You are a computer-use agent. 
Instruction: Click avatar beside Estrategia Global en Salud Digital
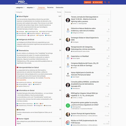(68, 40)
